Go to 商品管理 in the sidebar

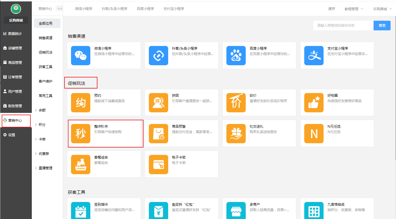(x=16, y=62)
